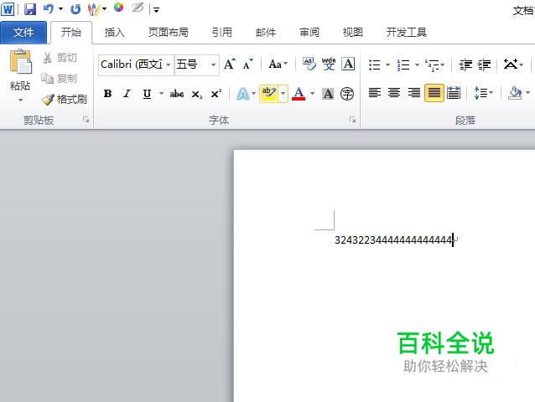The height and width of the screenshot is (402, 535).
Task: Apply the red font color A
Action: point(299,94)
